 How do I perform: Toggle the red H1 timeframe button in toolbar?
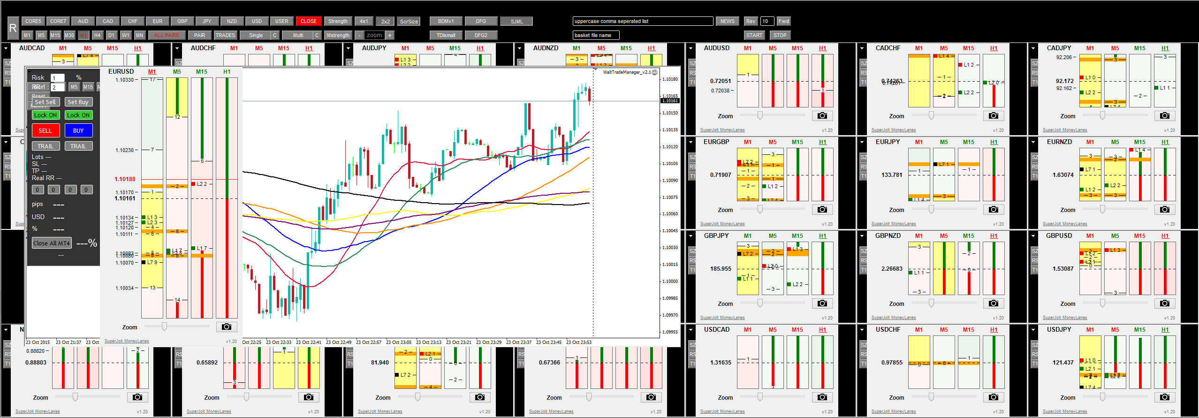(x=83, y=35)
